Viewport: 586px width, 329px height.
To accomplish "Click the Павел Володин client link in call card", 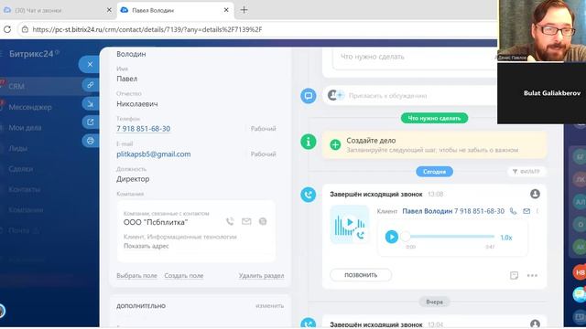I will (x=428, y=211).
